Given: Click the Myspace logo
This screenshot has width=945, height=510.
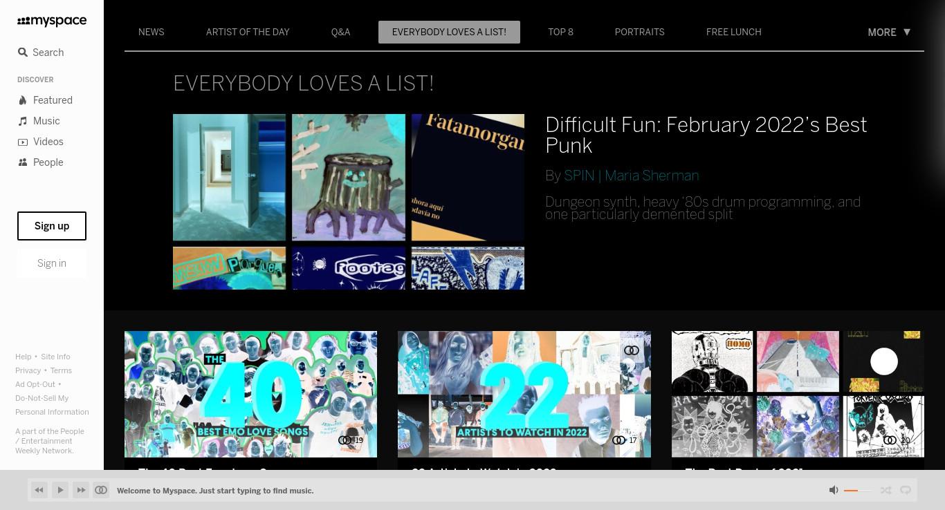Looking at the screenshot, I should click(52, 21).
